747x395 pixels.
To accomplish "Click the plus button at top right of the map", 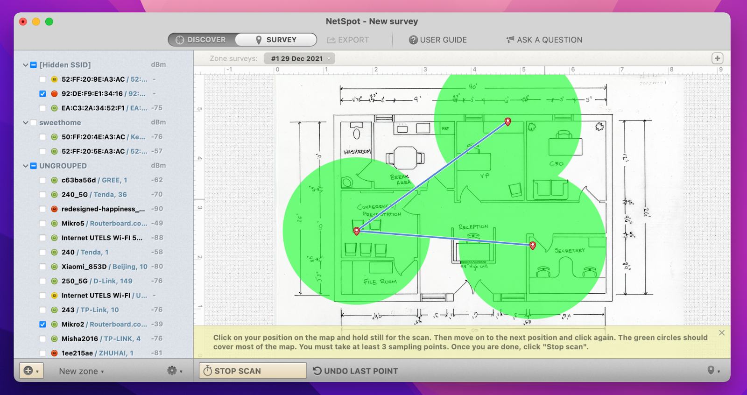I will (718, 58).
